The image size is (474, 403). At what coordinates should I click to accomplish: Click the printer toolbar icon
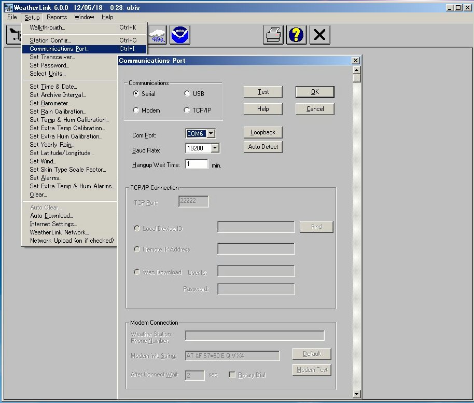tap(273, 35)
